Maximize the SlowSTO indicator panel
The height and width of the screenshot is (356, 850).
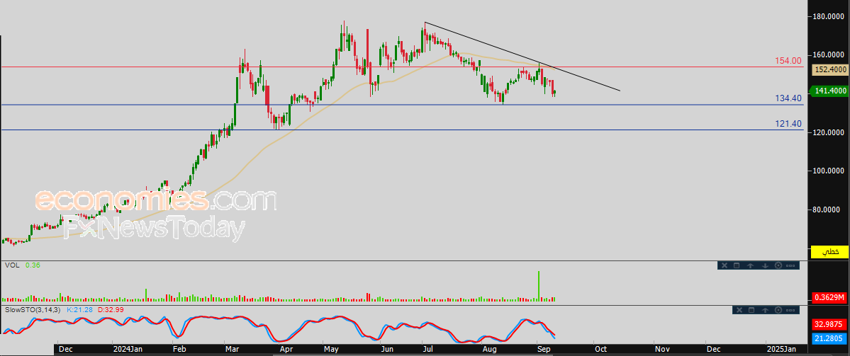751,310
